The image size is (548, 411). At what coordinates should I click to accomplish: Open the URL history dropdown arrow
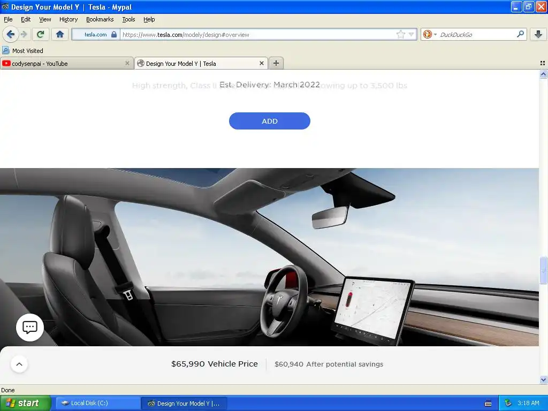coord(411,34)
